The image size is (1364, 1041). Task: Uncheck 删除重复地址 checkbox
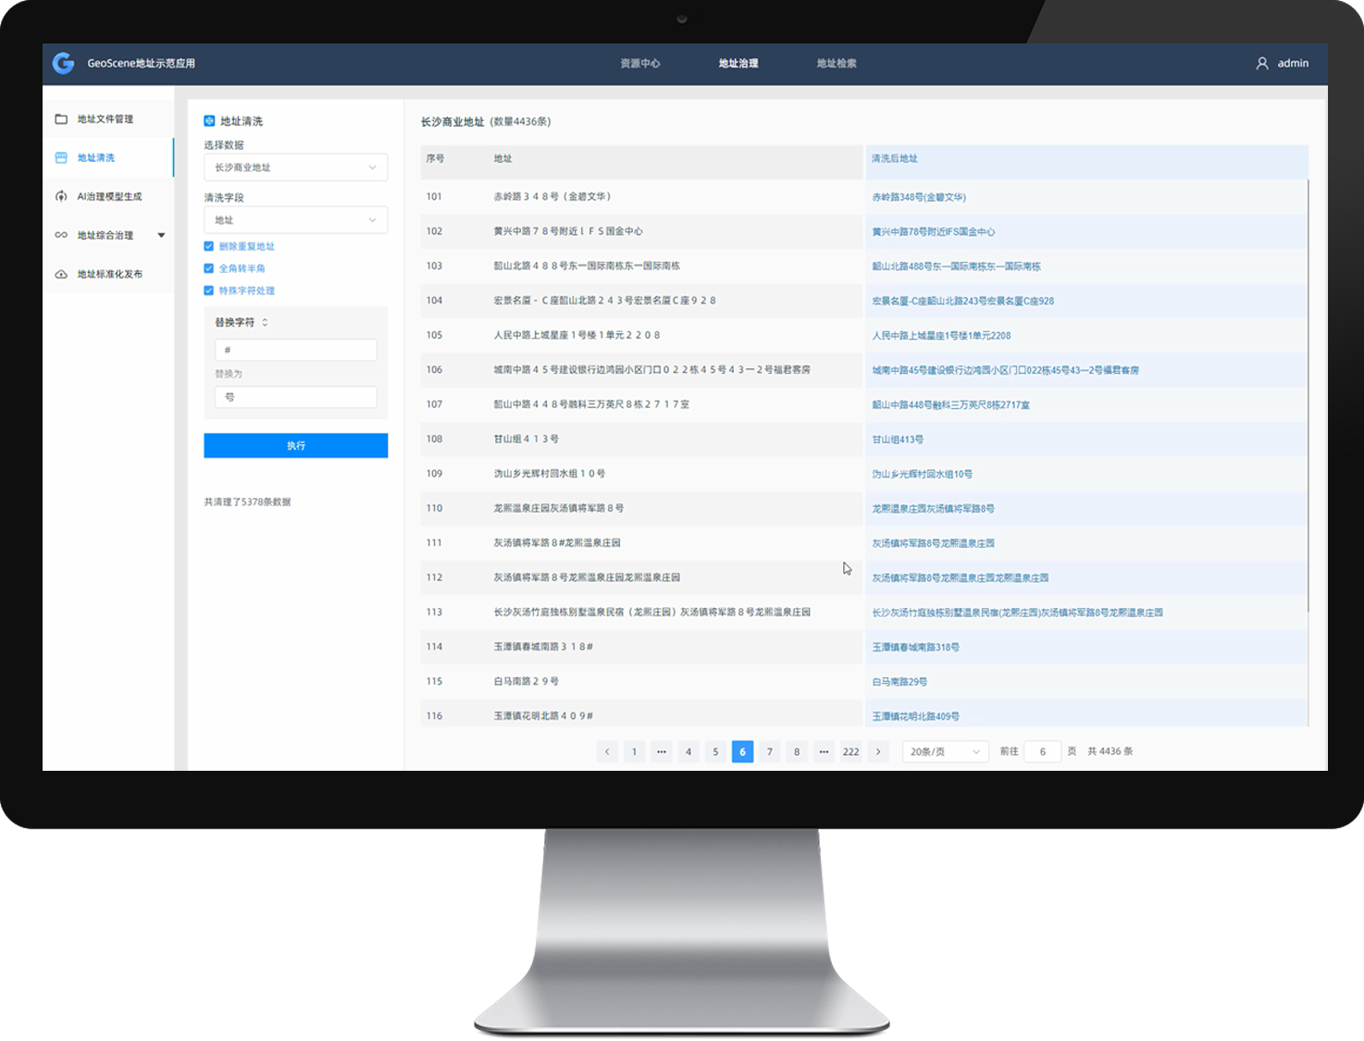tap(209, 246)
